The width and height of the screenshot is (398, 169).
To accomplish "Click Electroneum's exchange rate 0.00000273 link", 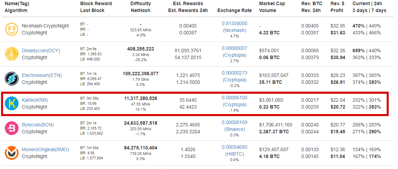I will (x=235, y=73).
